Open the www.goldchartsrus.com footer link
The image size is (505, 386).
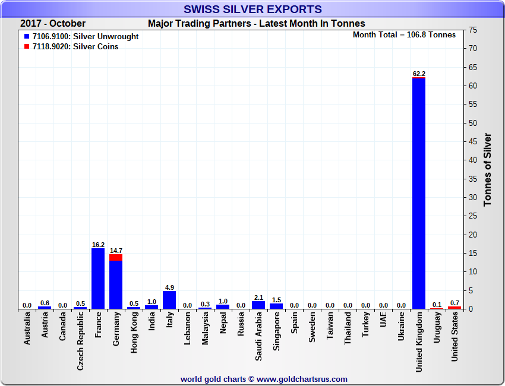click(x=302, y=379)
